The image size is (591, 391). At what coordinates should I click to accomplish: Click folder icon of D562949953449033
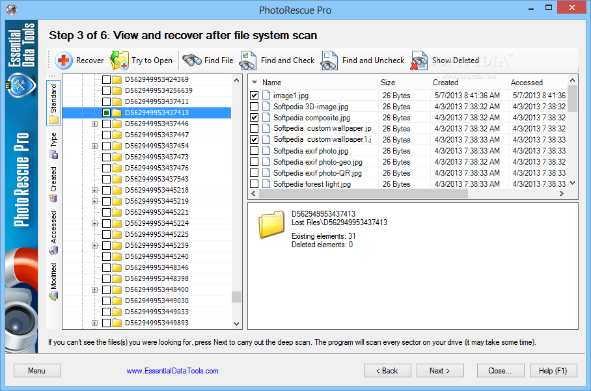click(117, 312)
